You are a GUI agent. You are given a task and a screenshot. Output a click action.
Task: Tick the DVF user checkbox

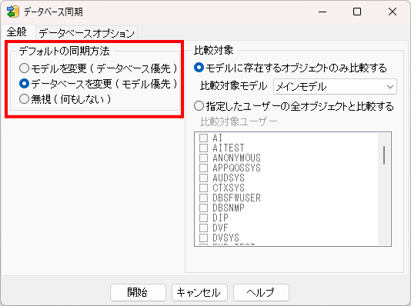[203, 228]
